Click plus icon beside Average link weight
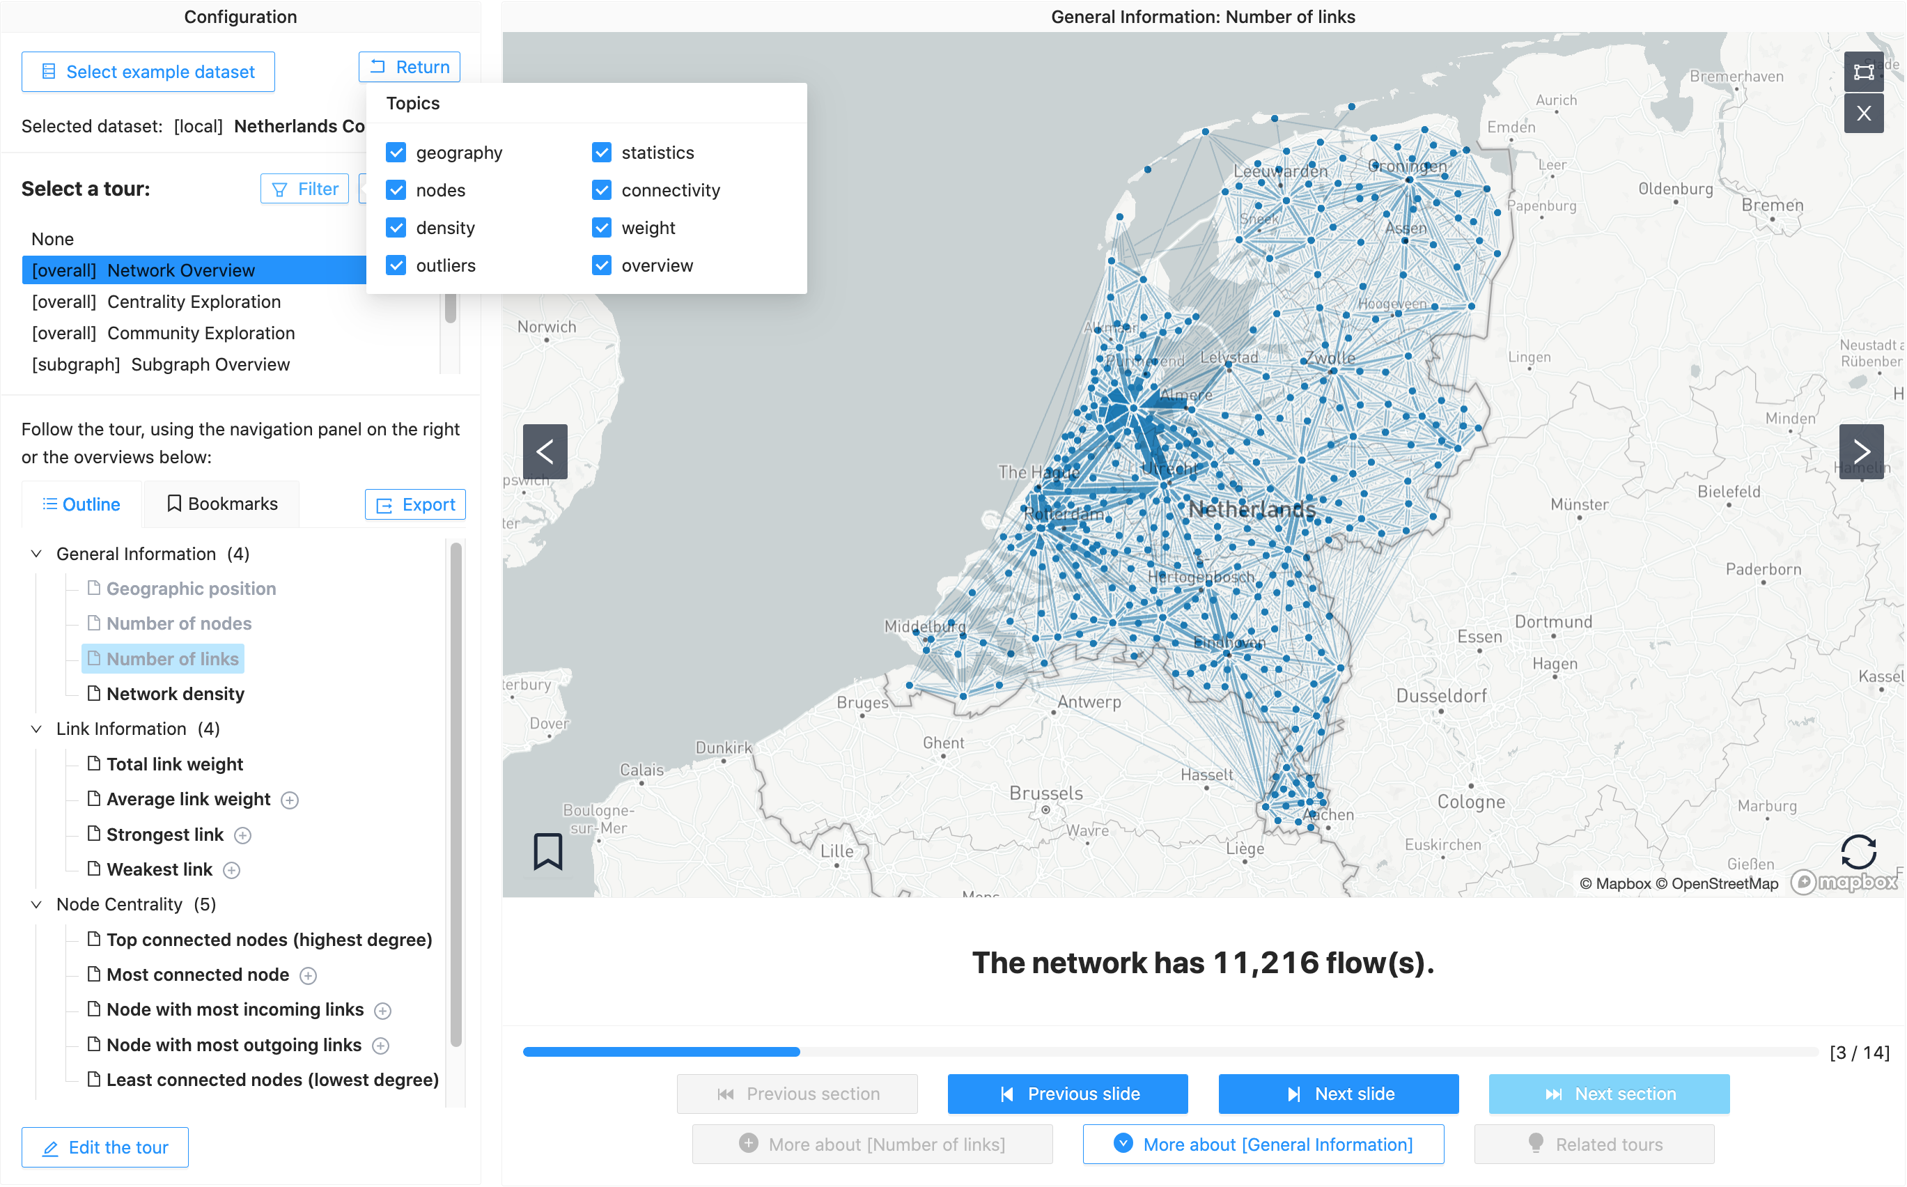The width and height of the screenshot is (1907, 1187). (x=290, y=800)
